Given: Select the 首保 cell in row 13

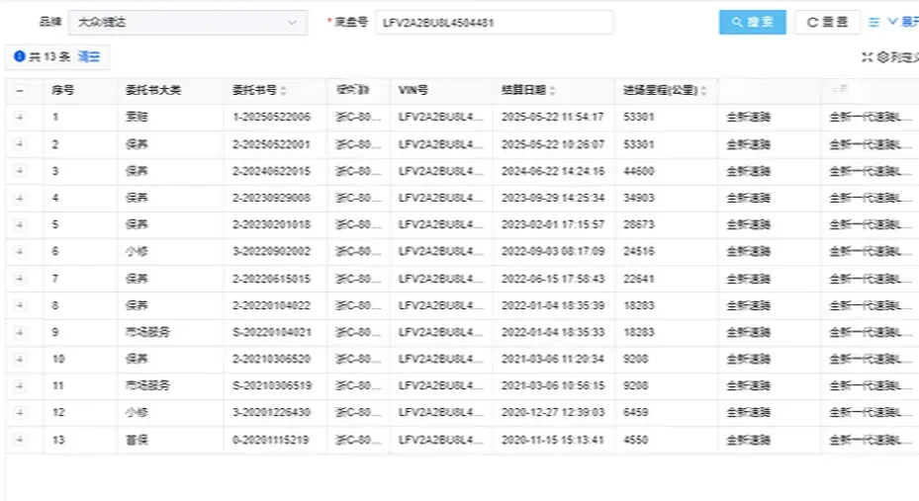Looking at the screenshot, I should 137,440.
